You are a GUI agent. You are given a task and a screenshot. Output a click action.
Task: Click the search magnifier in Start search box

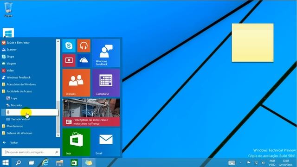coord(57,152)
